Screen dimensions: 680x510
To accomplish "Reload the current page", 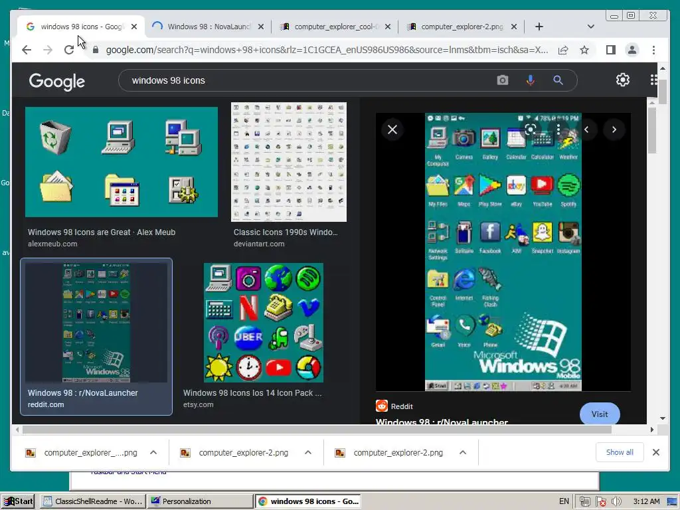I will point(69,50).
